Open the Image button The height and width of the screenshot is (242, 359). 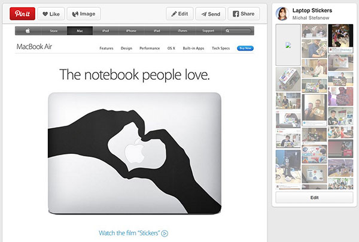click(84, 14)
